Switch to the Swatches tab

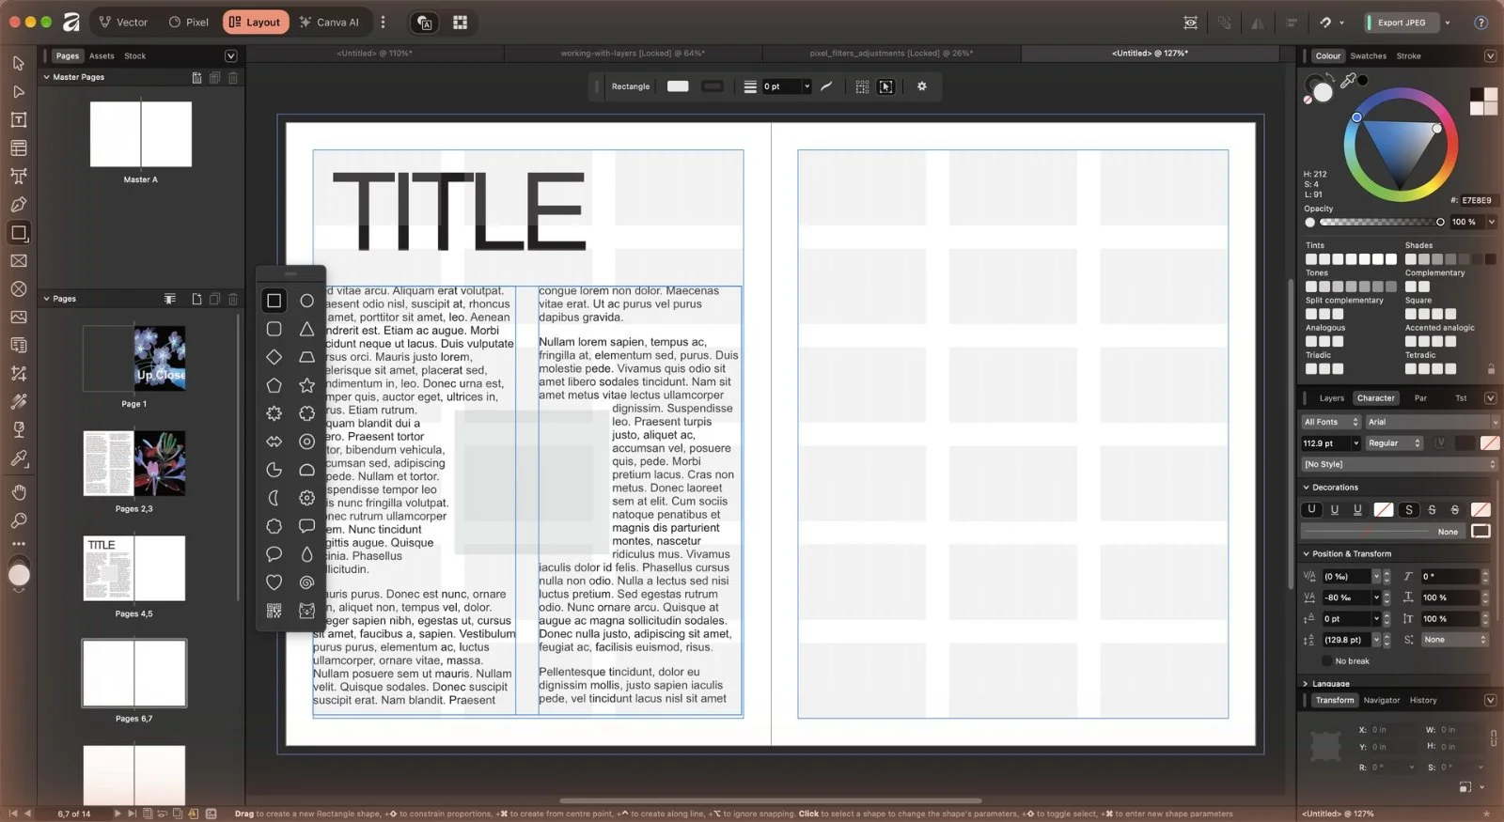(1368, 56)
